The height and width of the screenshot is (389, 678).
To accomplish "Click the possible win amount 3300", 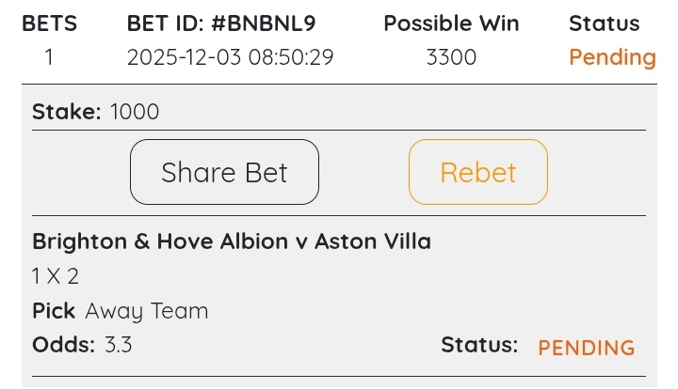I will (x=451, y=57).
